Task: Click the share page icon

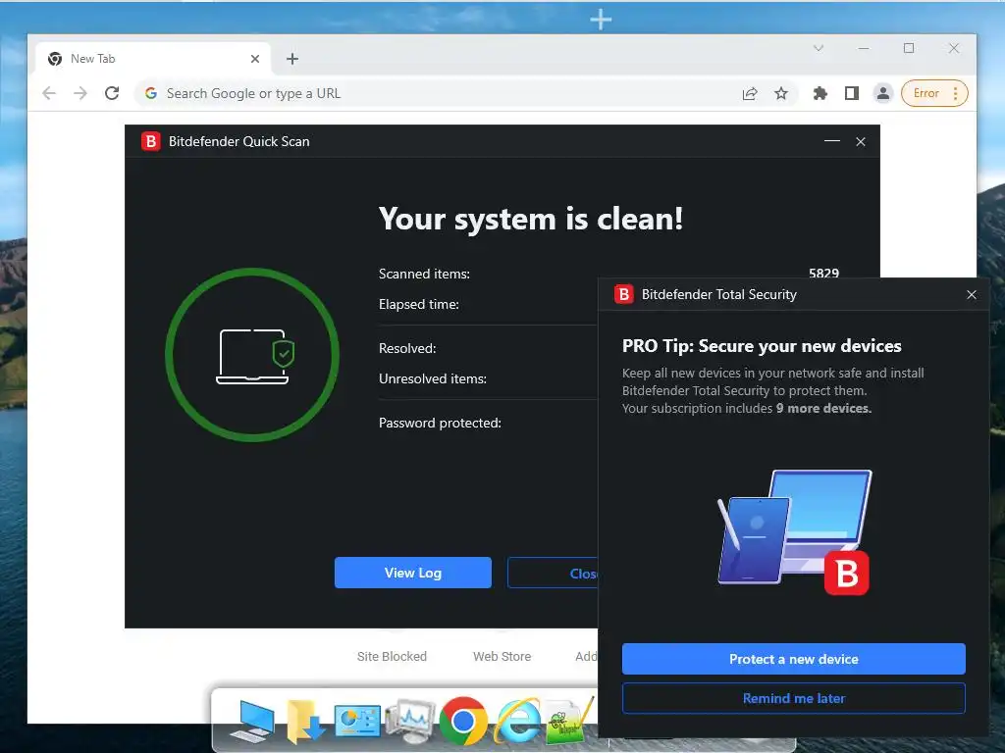Action: pyautogui.click(x=749, y=93)
